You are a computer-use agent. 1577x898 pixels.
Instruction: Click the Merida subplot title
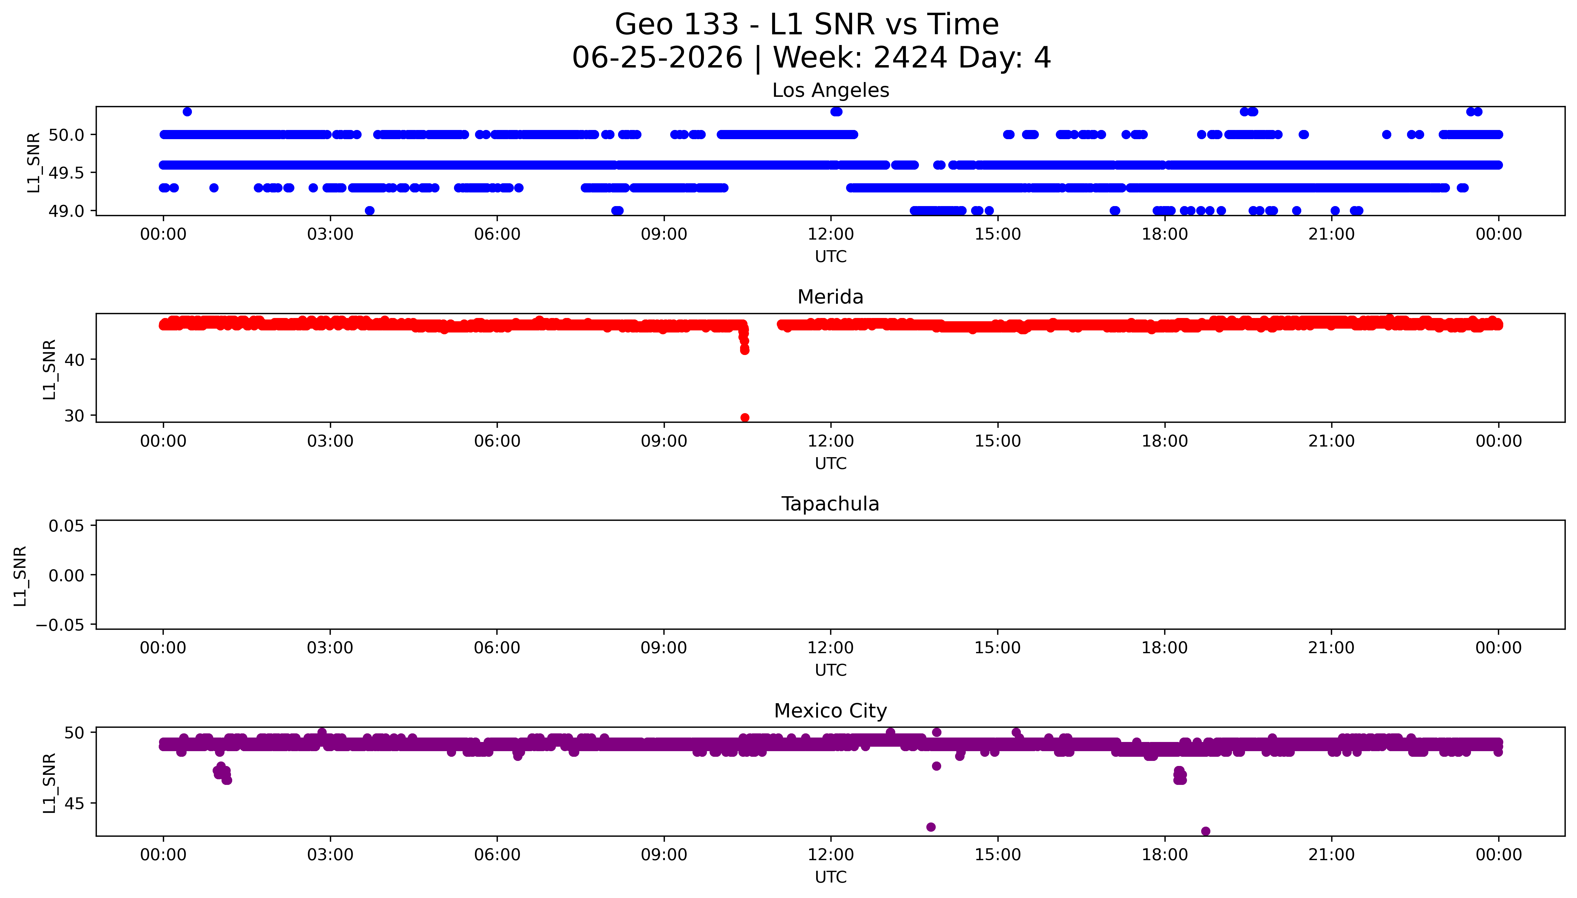[830, 297]
